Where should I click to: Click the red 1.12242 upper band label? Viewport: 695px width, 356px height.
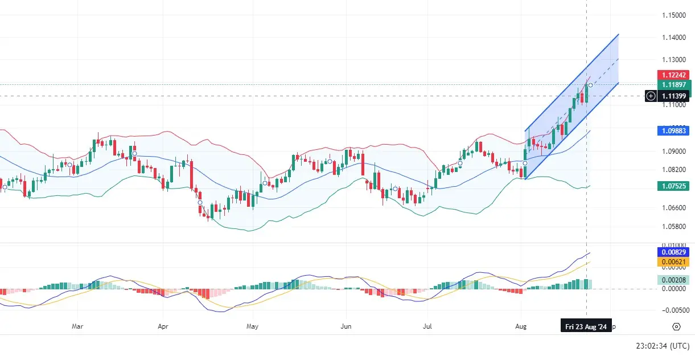[x=673, y=75]
